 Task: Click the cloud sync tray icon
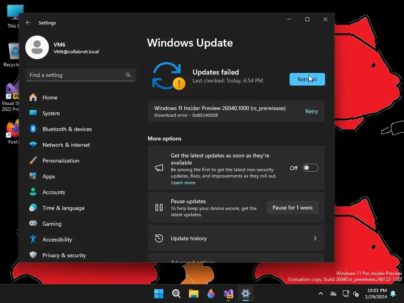pyautogui.click(x=333, y=294)
